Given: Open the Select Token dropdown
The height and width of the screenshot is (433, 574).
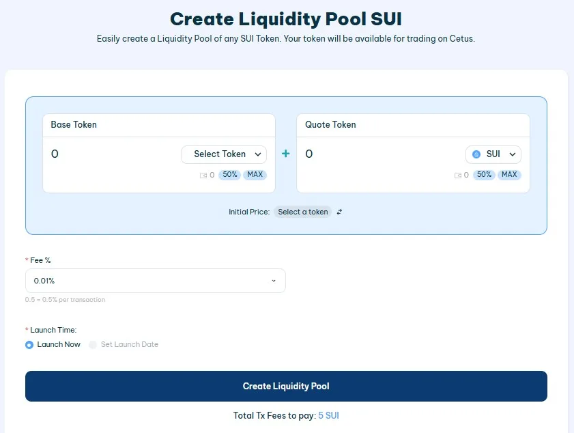Looking at the screenshot, I should coord(224,154).
